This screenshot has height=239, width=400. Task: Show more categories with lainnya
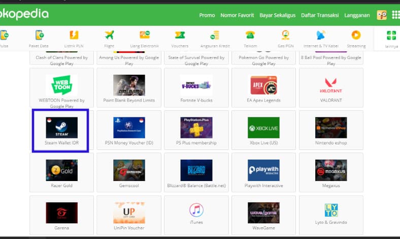(391, 39)
